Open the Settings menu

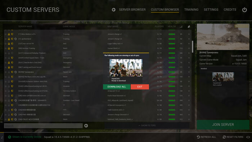211,10
